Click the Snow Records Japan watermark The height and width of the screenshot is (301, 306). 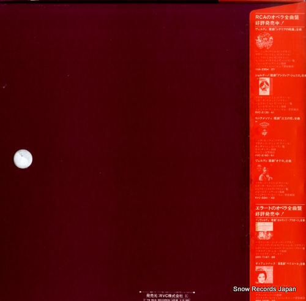point(264,289)
